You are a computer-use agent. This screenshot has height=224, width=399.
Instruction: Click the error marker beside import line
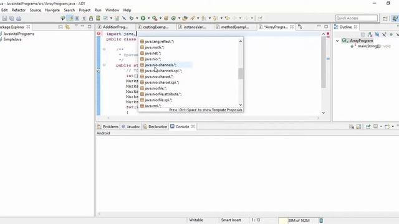pos(99,34)
